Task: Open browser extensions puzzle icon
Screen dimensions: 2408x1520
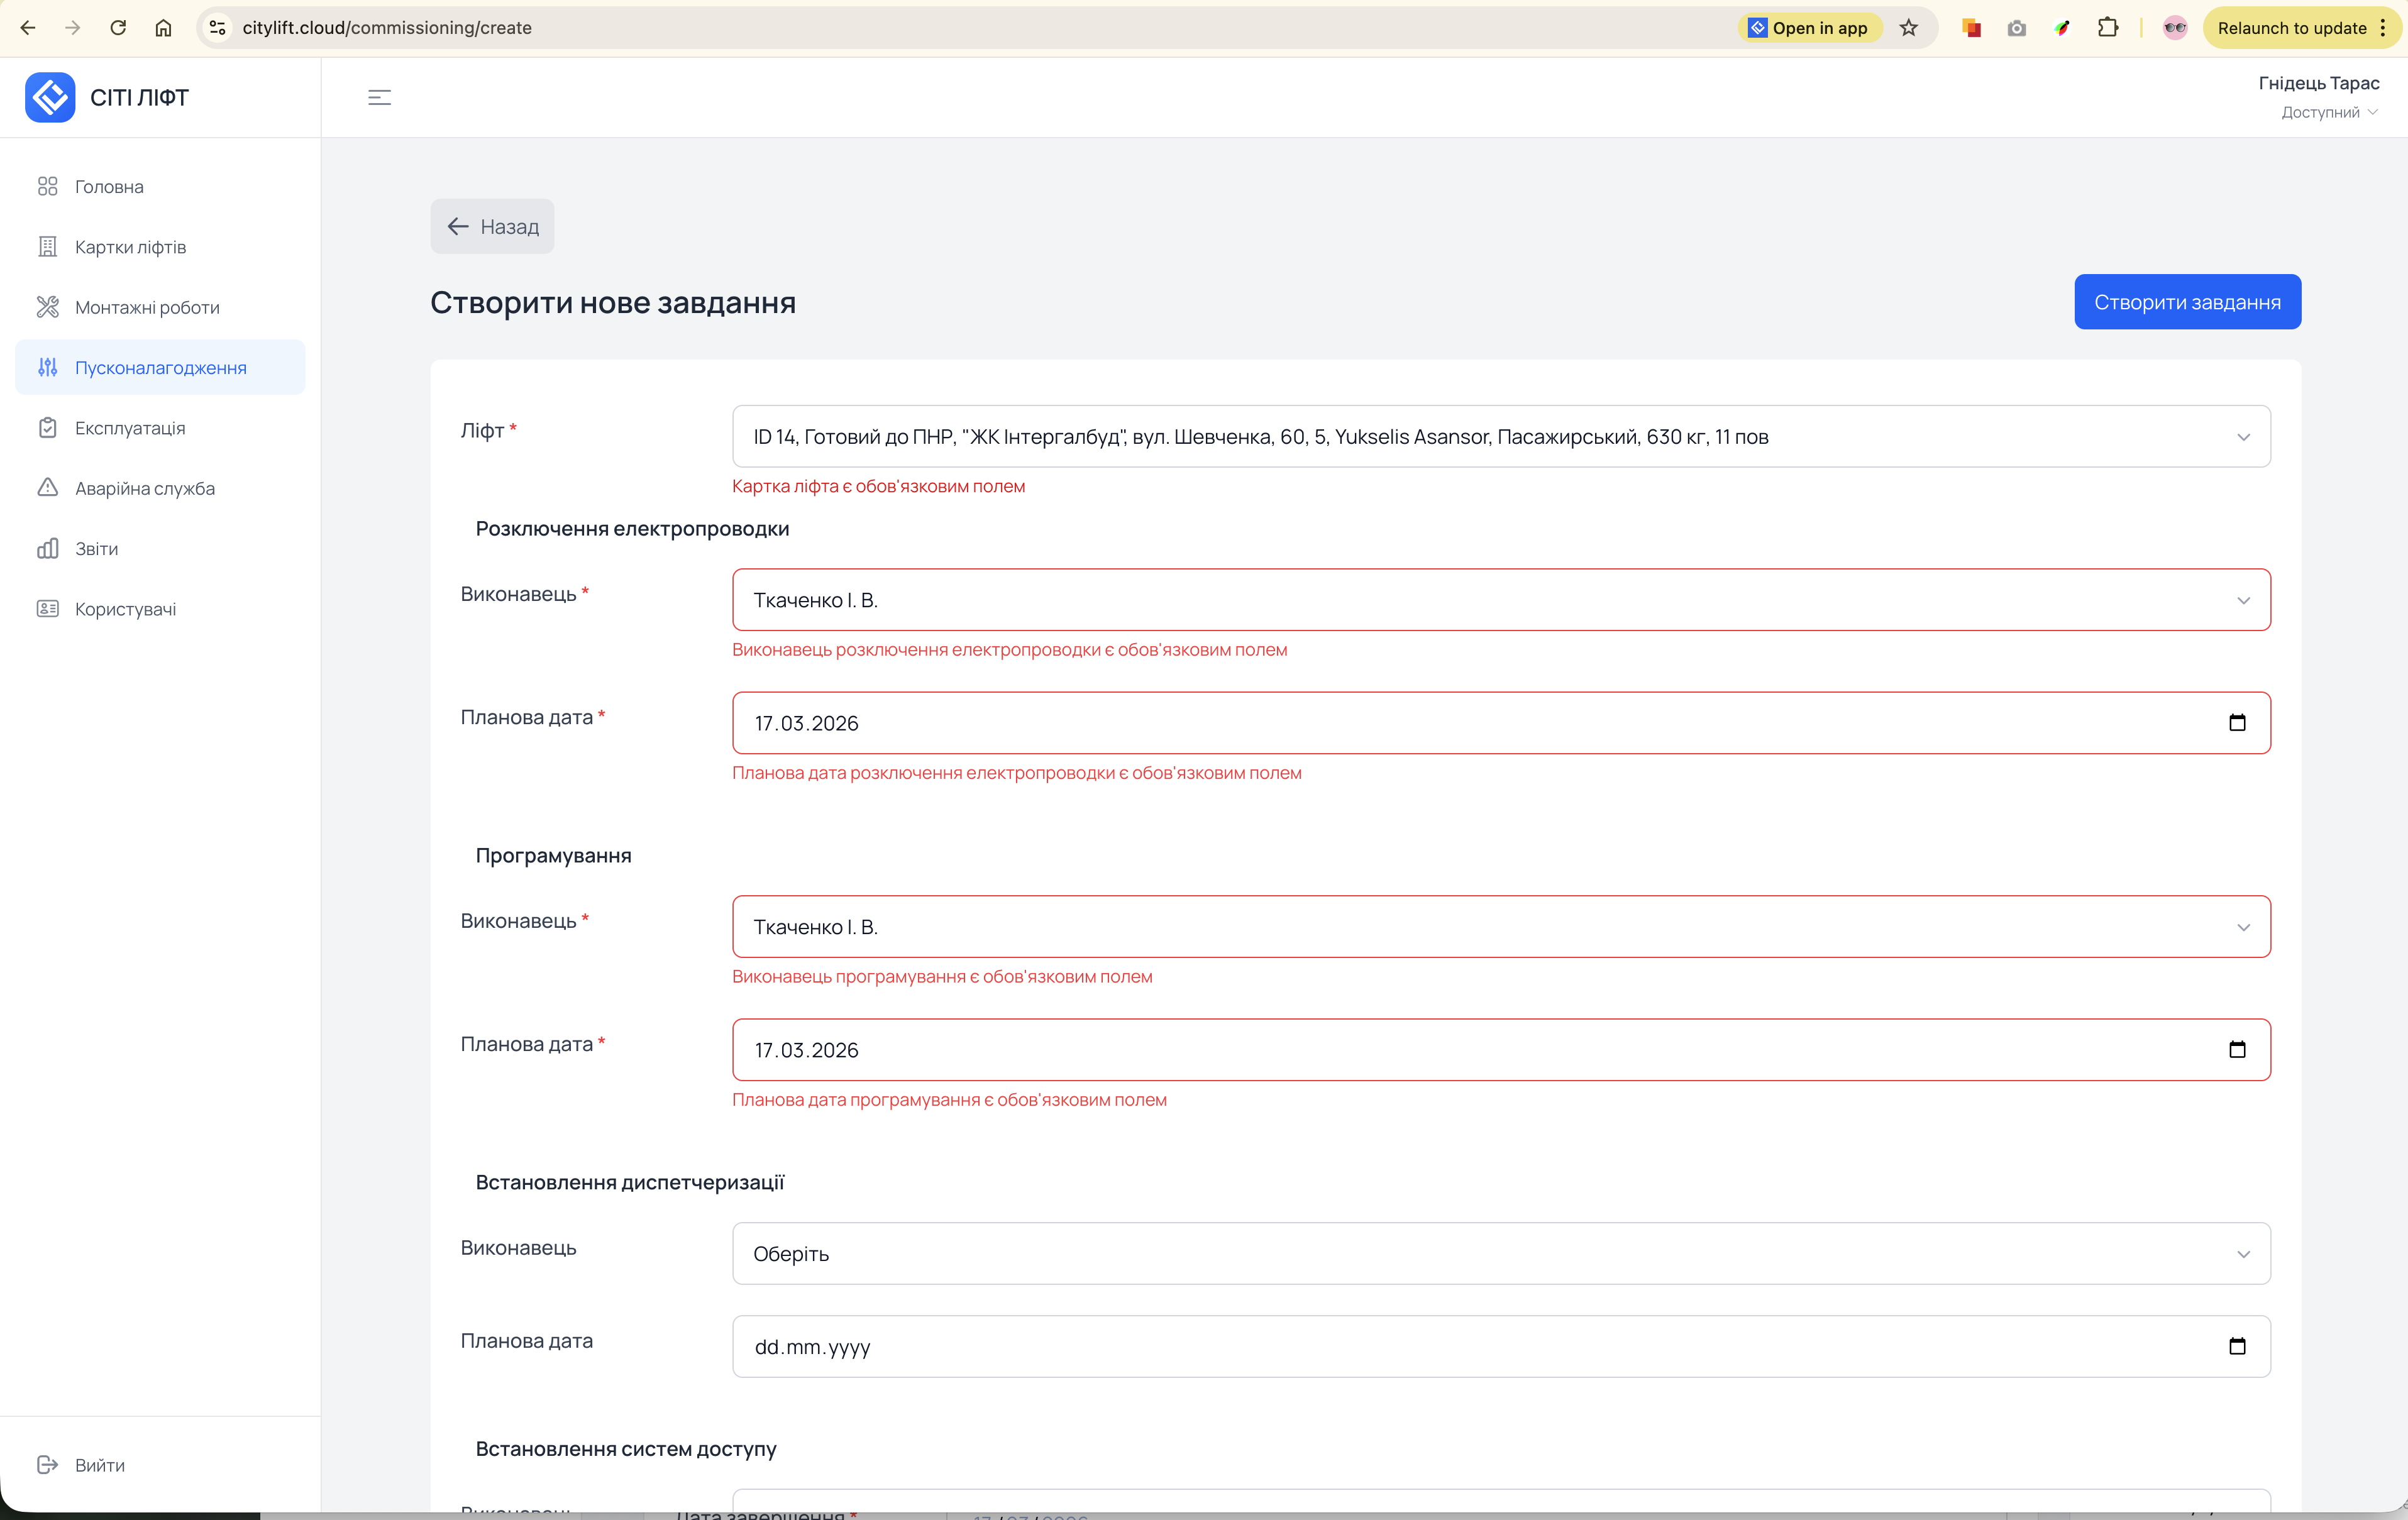Action: pyautogui.click(x=2107, y=28)
